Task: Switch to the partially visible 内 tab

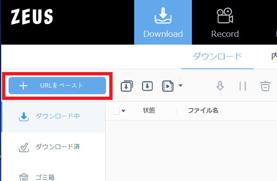Action: [x=274, y=56]
